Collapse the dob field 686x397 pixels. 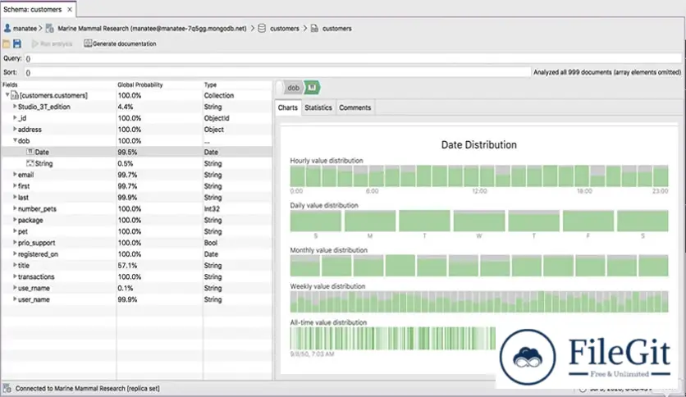tap(15, 140)
